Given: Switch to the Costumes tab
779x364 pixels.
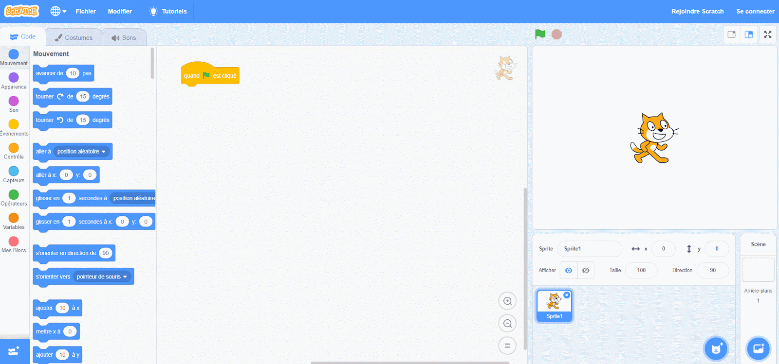Looking at the screenshot, I should 74,37.
